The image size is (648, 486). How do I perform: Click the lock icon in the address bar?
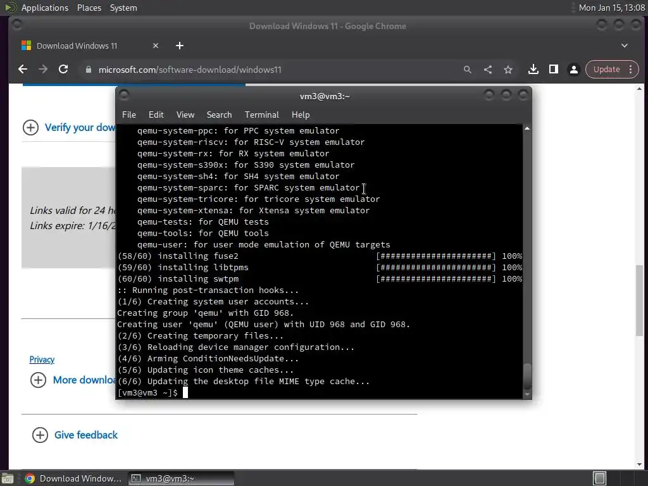(x=88, y=70)
